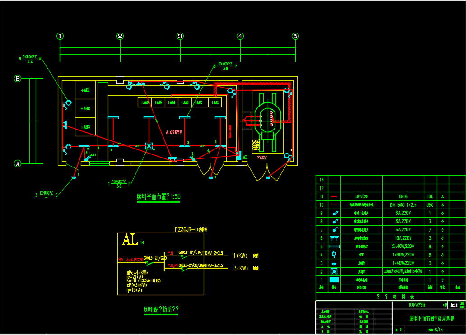The width and height of the screenshot is (466, 335).
Task: Click grid axis bubble 1
Action: [60, 36]
